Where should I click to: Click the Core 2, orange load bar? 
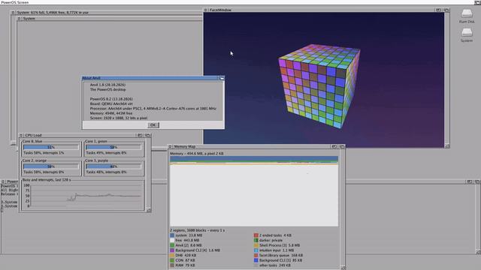51,166
